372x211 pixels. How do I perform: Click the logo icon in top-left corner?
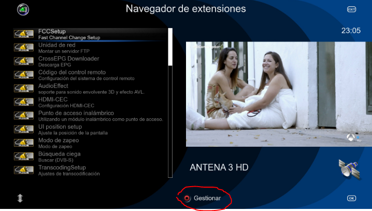pyautogui.click(x=23, y=9)
